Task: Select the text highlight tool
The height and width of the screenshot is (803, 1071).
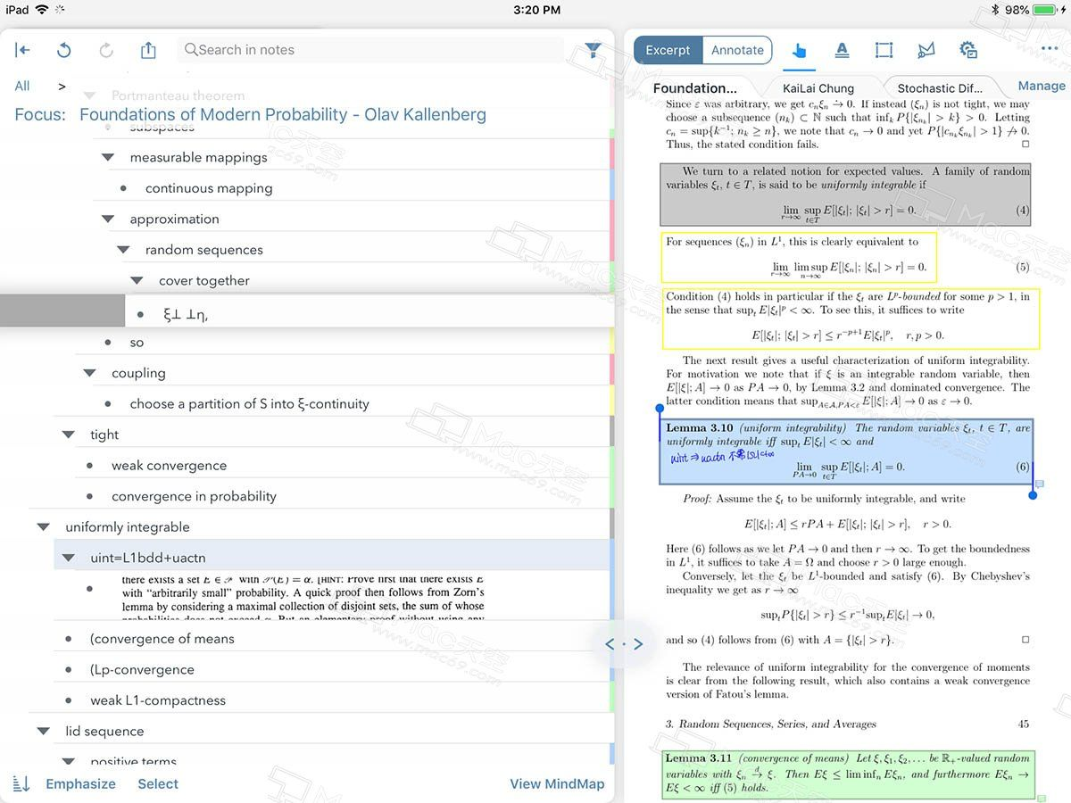Action: [842, 51]
